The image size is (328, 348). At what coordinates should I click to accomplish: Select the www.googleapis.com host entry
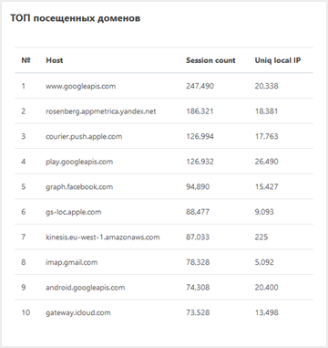click(80, 86)
